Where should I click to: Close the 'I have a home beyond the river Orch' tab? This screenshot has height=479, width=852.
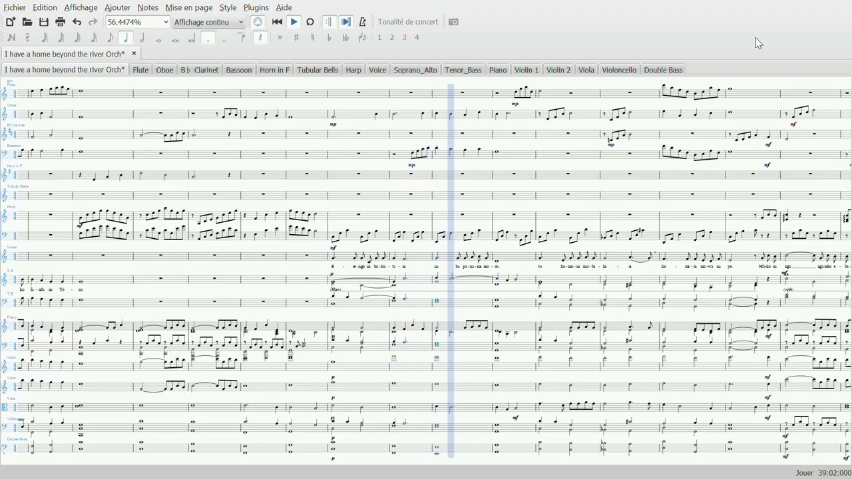pos(134,54)
